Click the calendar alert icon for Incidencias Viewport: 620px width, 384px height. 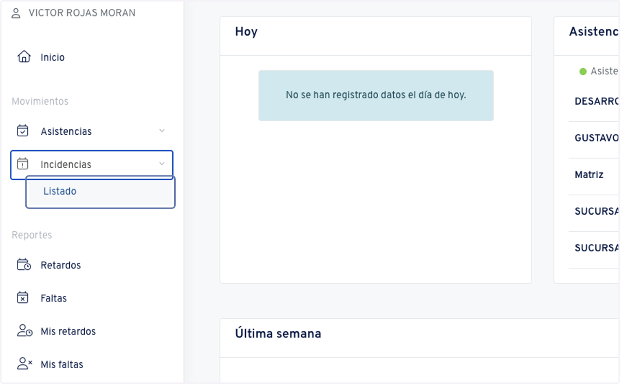[23, 164]
